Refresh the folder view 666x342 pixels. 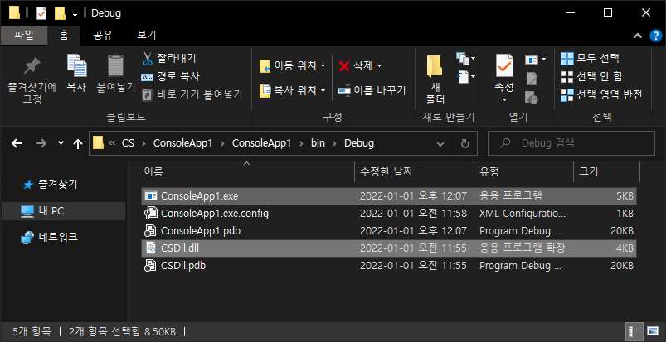tap(465, 143)
